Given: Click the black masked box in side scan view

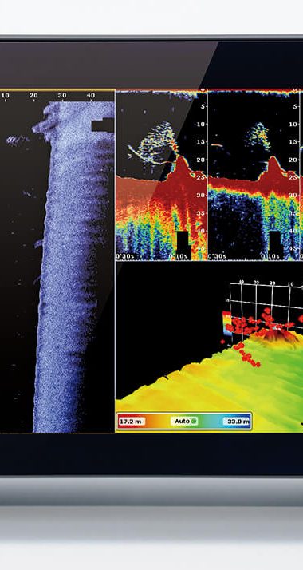Looking at the screenshot, I should pos(102,125).
